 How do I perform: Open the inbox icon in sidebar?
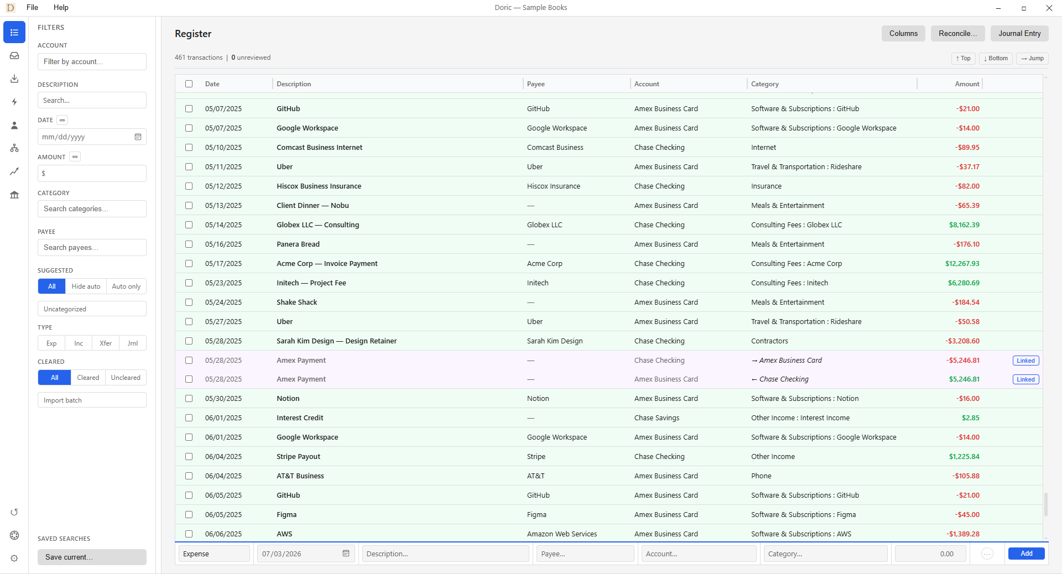[x=14, y=56]
